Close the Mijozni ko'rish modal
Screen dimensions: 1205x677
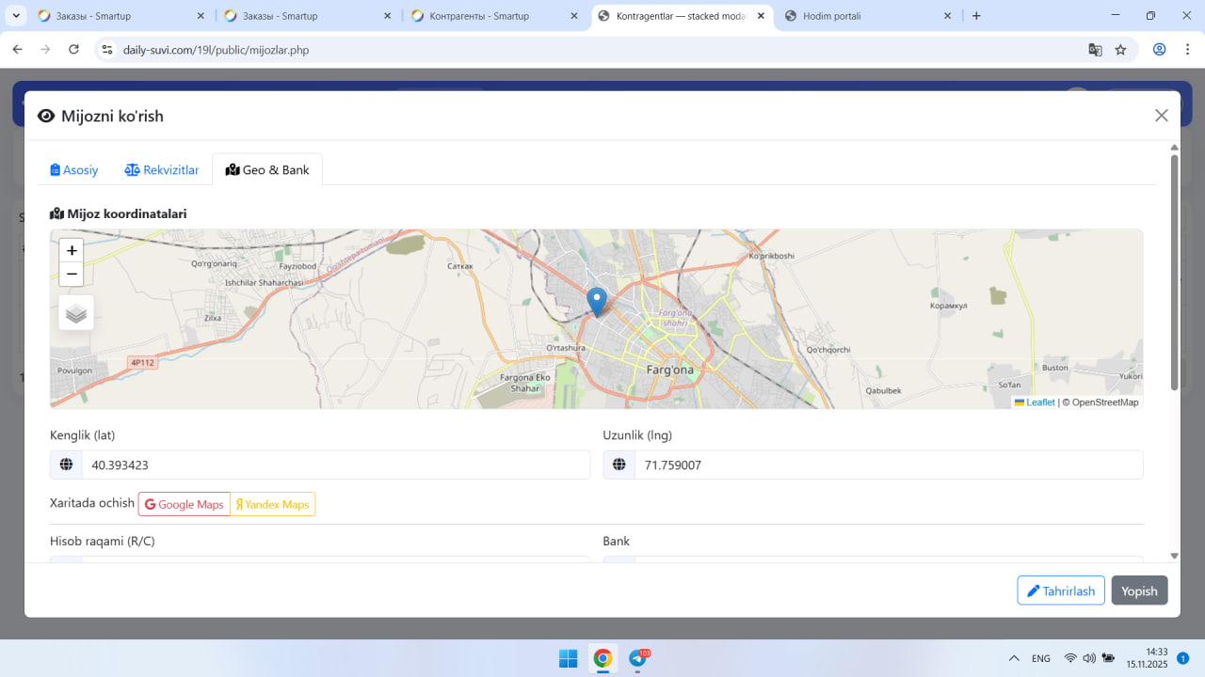click(x=1161, y=116)
